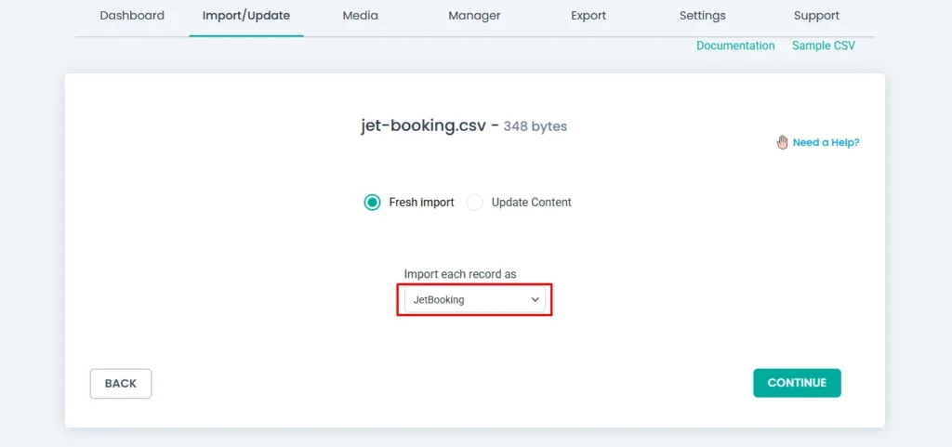Select the Fresh import radio button
This screenshot has width=952, height=447.
coord(372,203)
